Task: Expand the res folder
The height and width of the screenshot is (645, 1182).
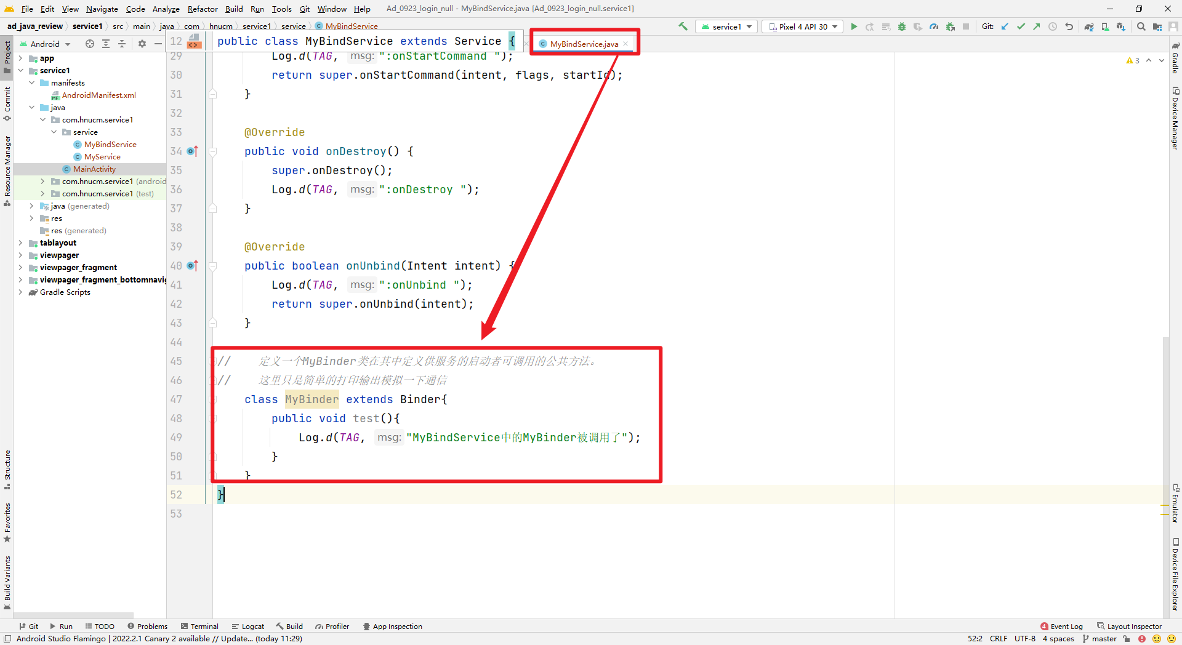Action: pyautogui.click(x=31, y=218)
